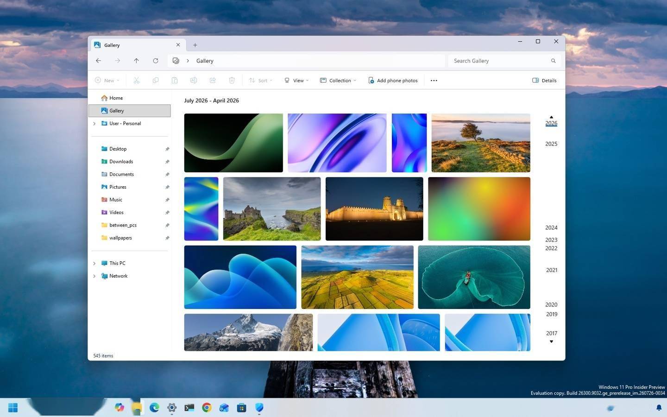Open the Collection dropdown
667x417 pixels.
click(x=338, y=80)
